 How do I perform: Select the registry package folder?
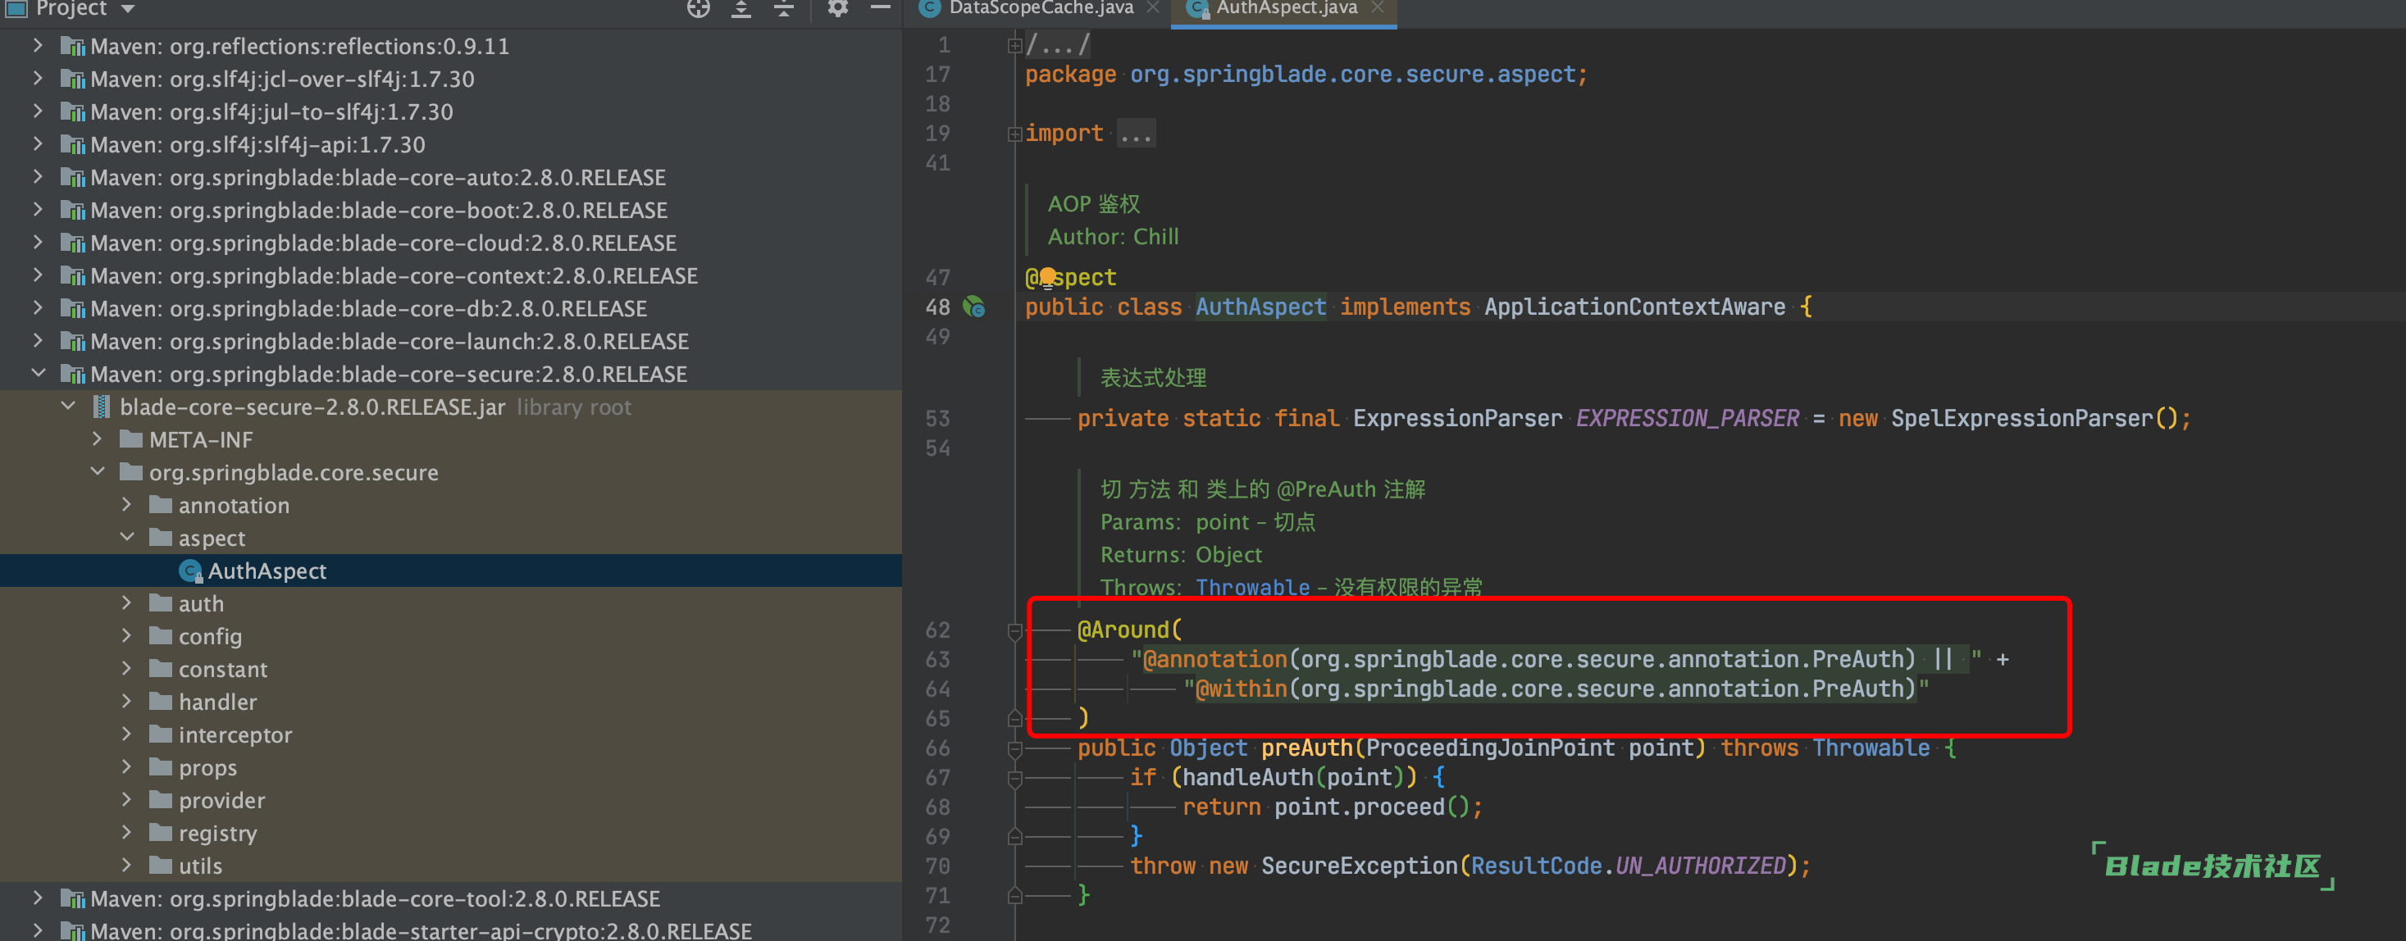pyautogui.click(x=216, y=833)
